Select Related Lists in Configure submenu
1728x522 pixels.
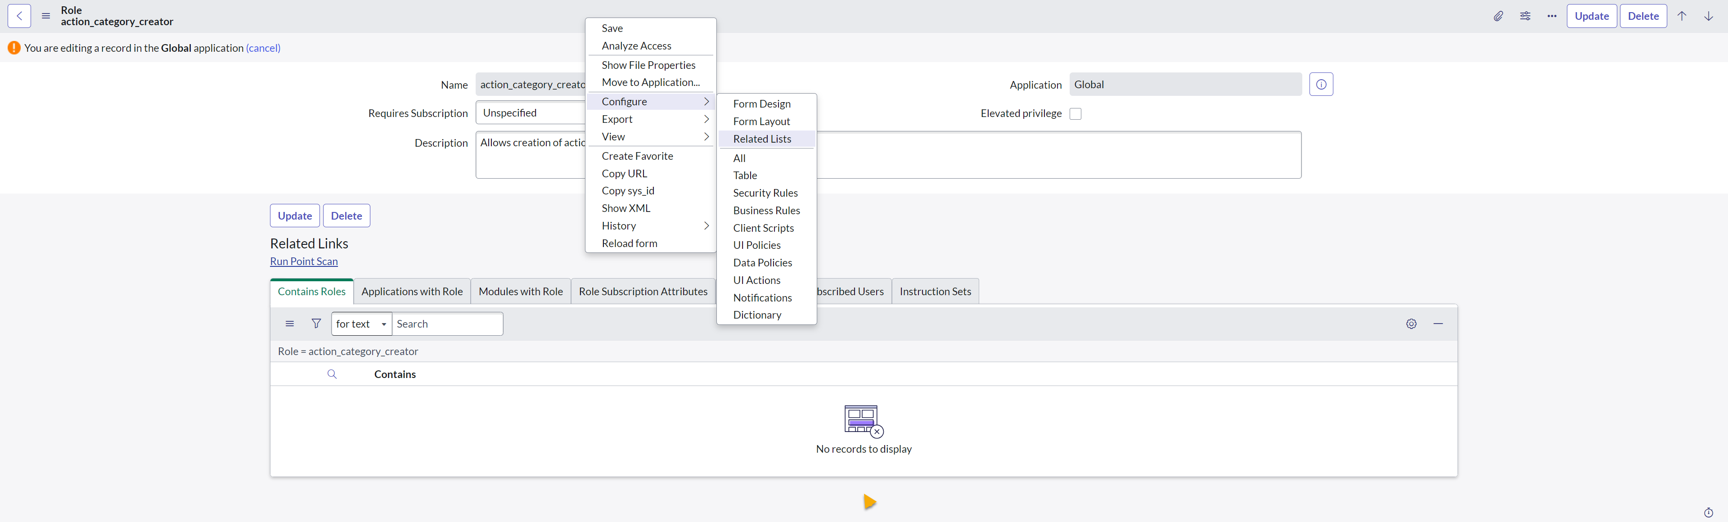click(x=762, y=139)
